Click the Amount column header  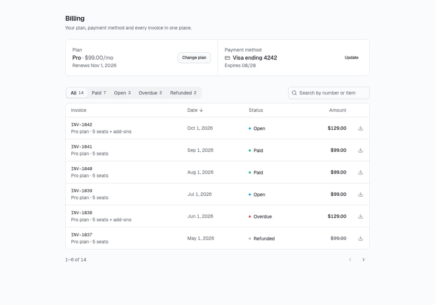pyautogui.click(x=338, y=110)
